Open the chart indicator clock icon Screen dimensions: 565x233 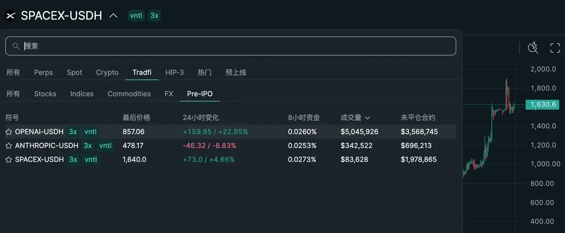533,47
